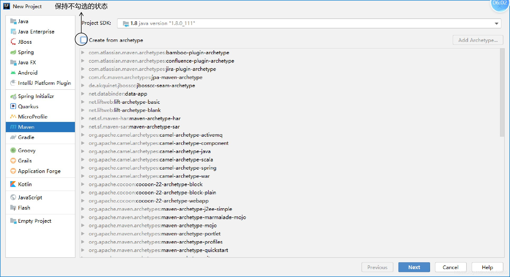Click the Quarkus icon
Screen dimensions: 510x277
pyautogui.click(x=13, y=106)
